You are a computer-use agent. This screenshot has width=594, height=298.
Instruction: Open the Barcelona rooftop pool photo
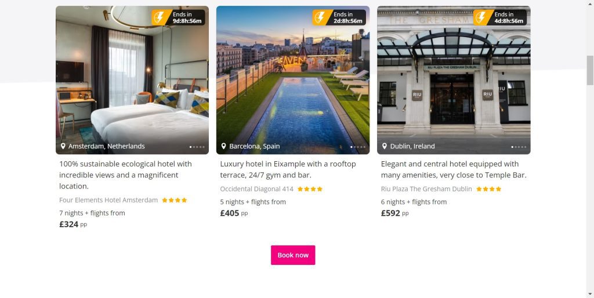coord(293,80)
